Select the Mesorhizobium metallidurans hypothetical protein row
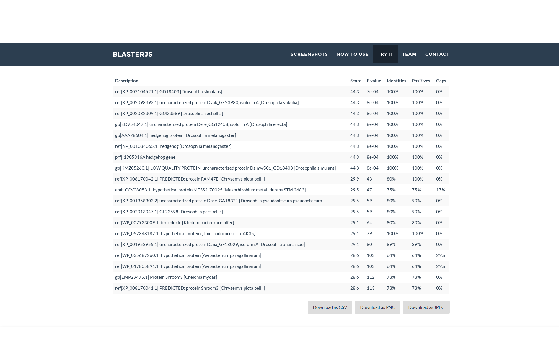Image resolution: width=559 pixels, height=354 pixels. pos(210,190)
